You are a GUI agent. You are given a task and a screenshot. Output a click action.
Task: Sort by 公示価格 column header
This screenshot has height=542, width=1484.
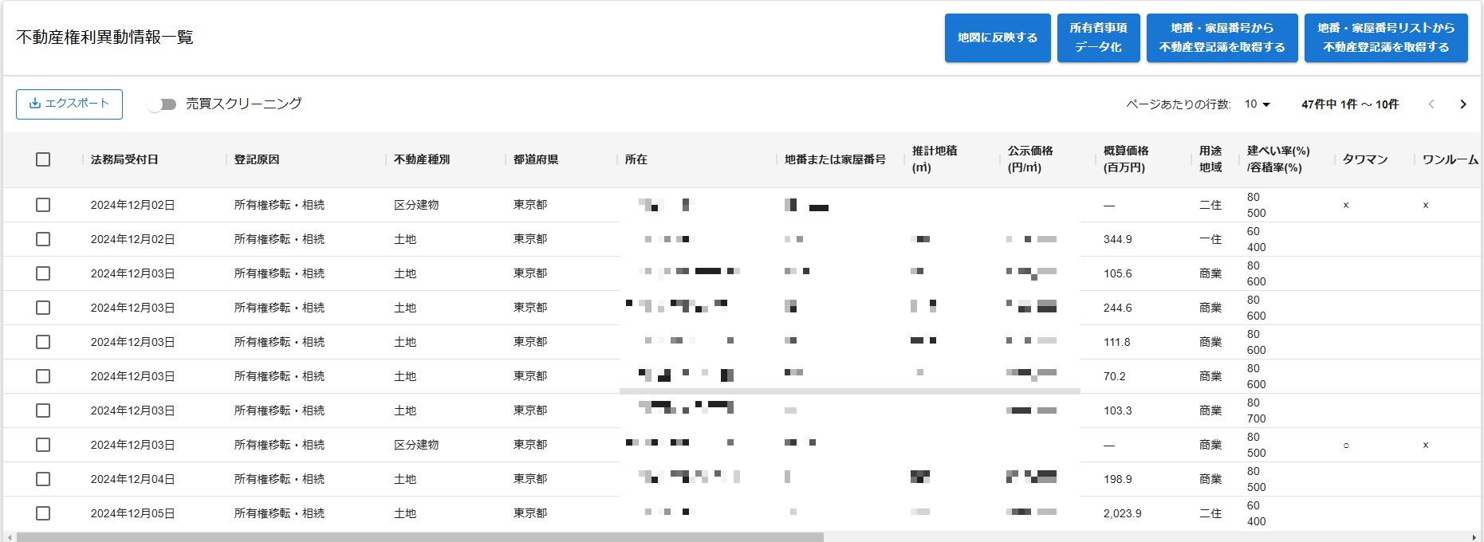point(1030,159)
